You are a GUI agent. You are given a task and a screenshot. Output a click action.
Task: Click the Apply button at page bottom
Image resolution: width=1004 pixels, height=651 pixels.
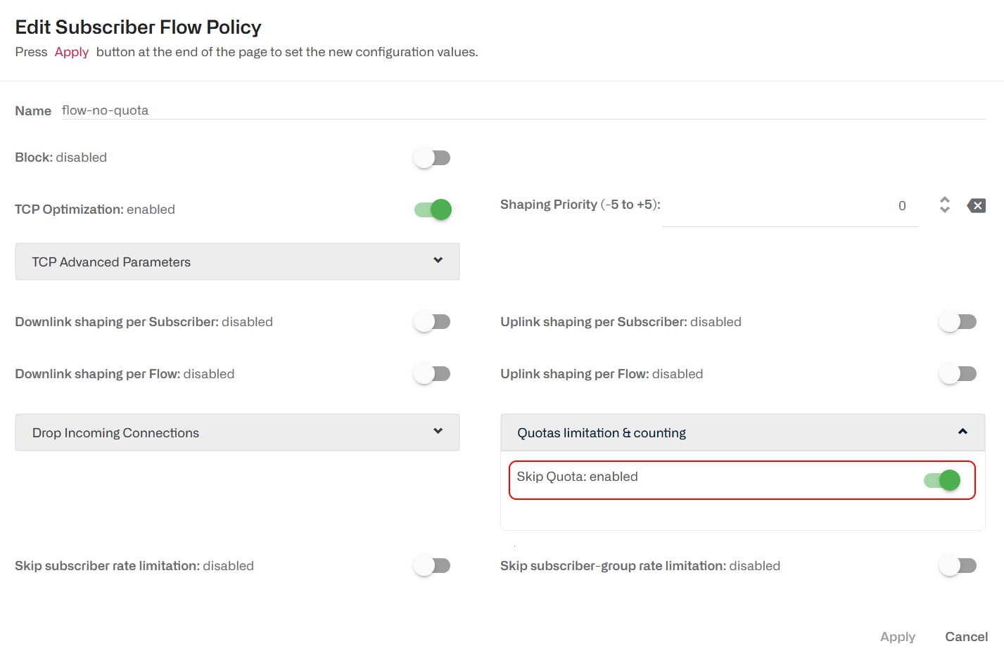click(x=898, y=637)
